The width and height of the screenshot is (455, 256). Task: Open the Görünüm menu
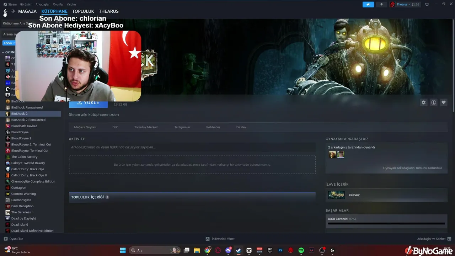26,4
